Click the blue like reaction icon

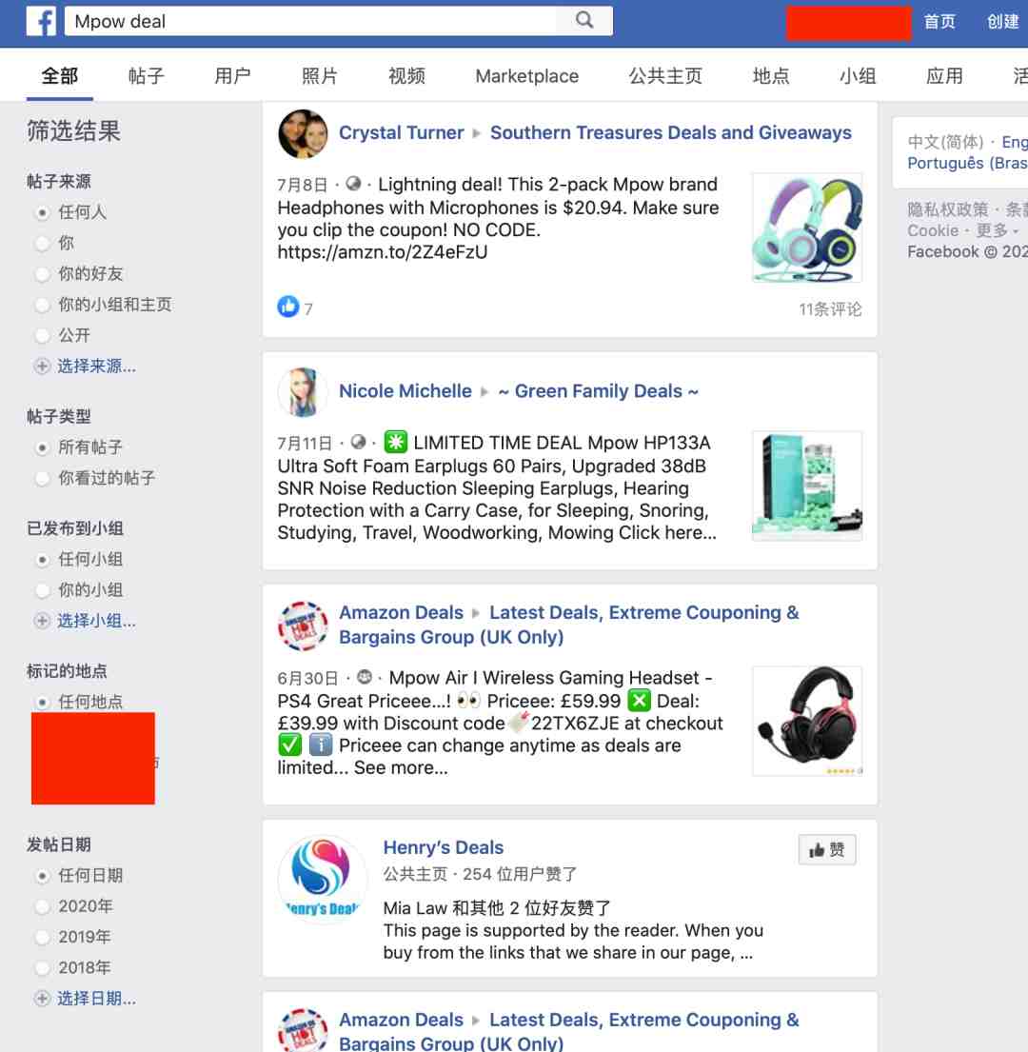(287, 308)
